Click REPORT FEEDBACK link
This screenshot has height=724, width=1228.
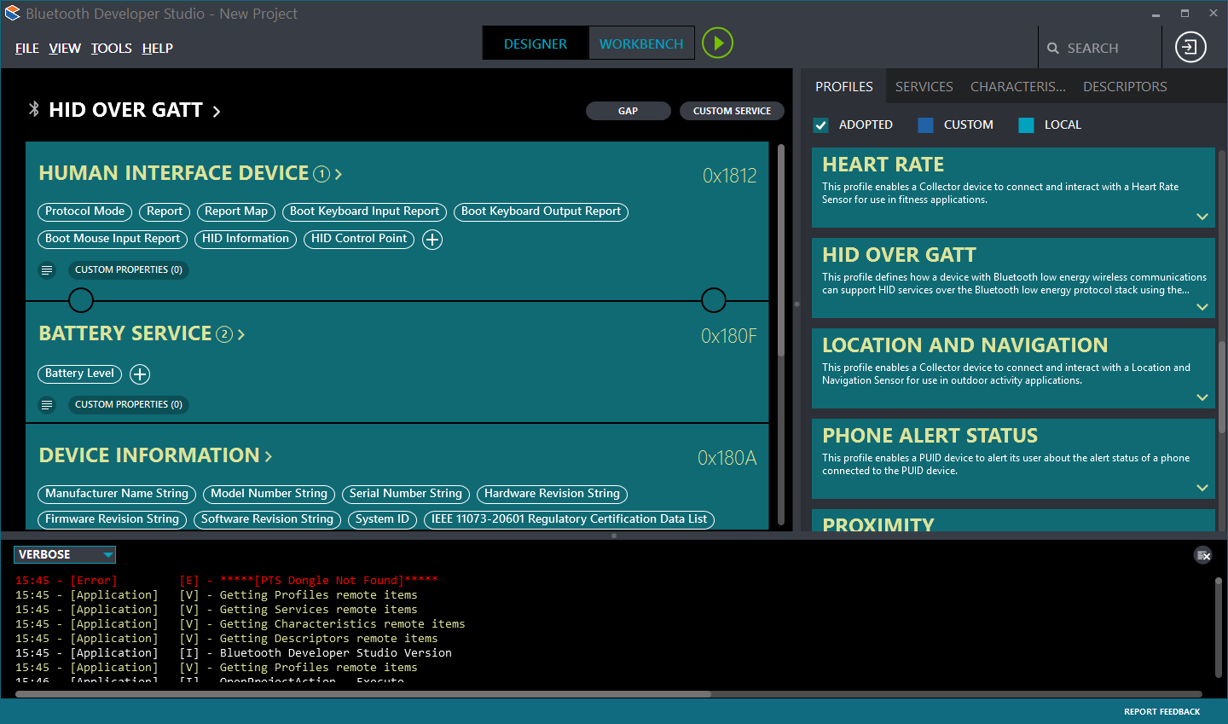1161,712
